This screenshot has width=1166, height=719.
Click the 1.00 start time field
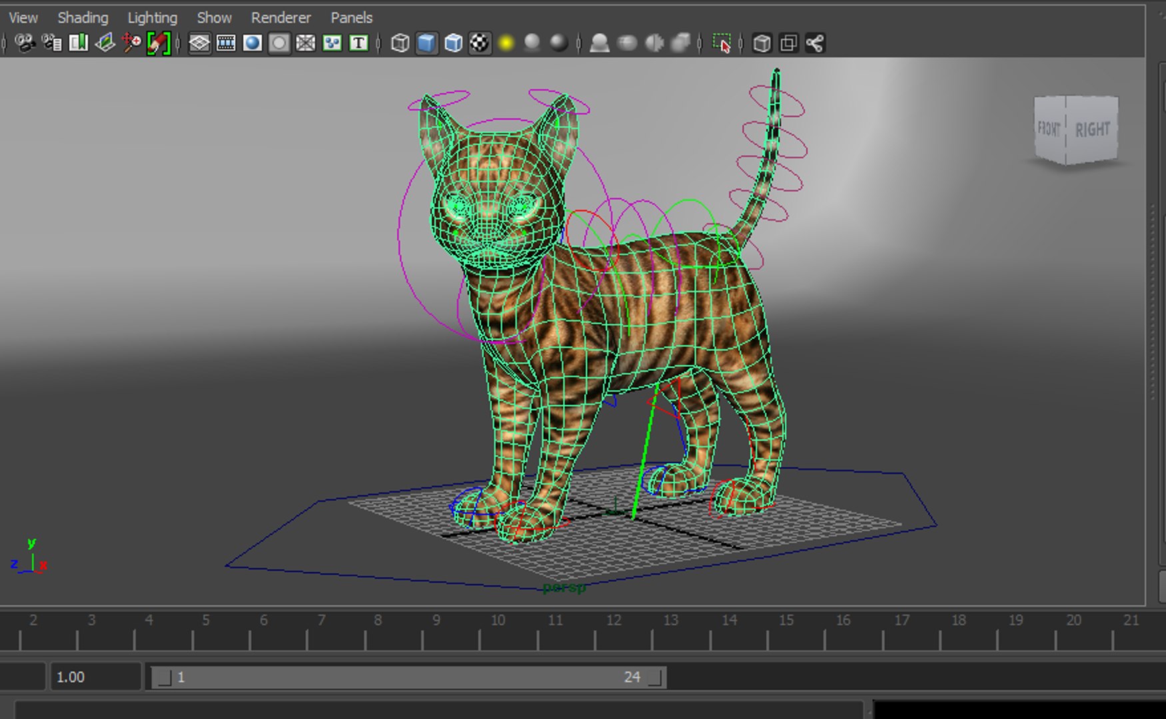tap(96, 678)
